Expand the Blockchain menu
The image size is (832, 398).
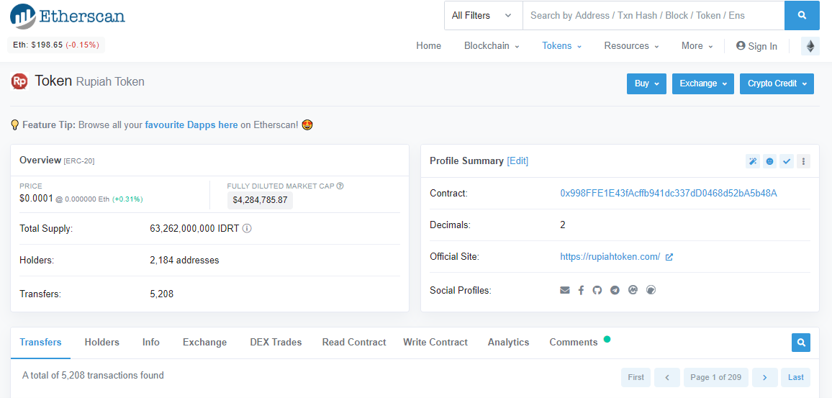click(492, 46)
